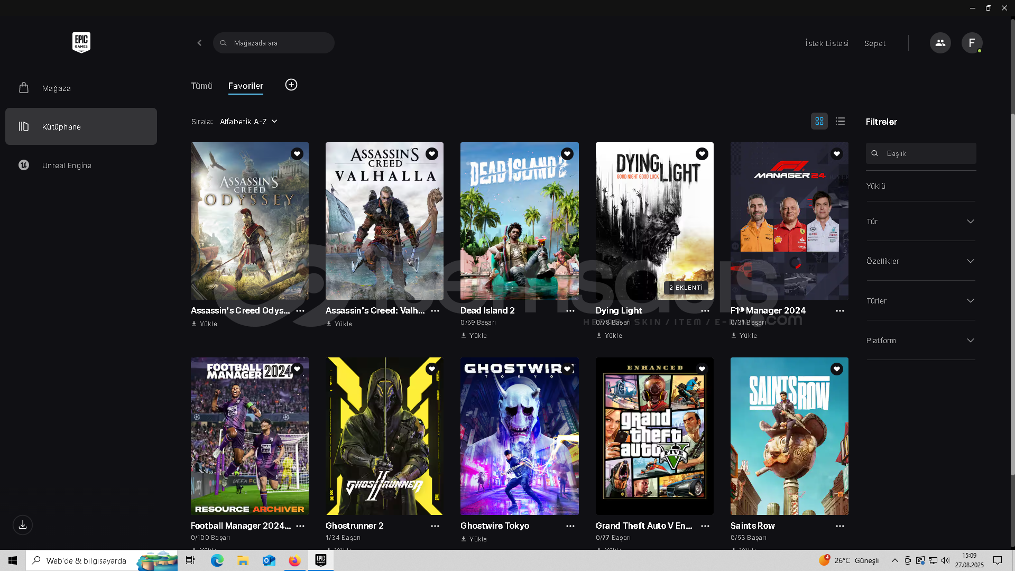Viewport: 1015px width, 571px height.
Task: Expand the Türler filter section
Action: 920,301
